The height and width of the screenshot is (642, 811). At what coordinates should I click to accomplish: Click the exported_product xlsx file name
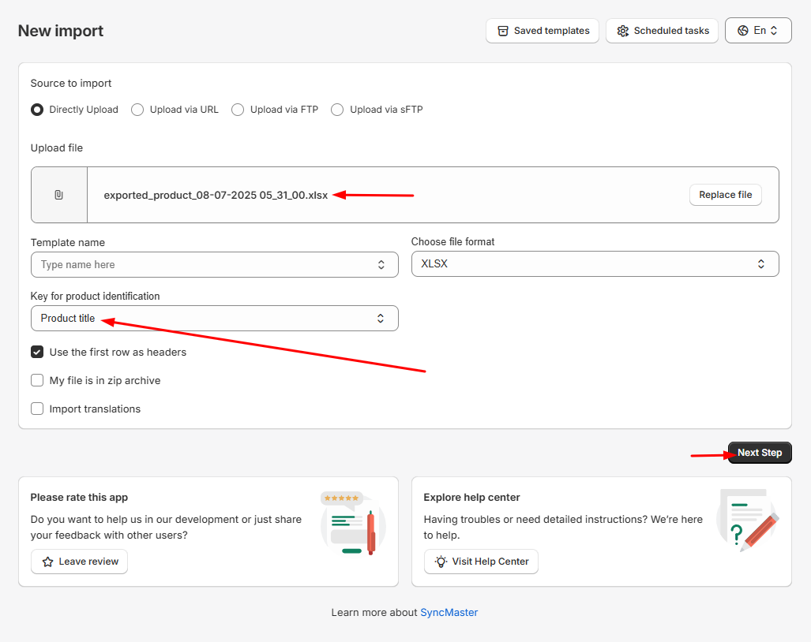(x=216, y=196)
